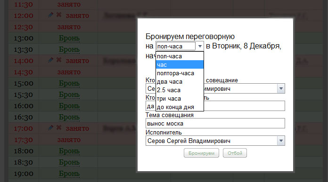Open the duration dropdown arrow showing пол-часа
328x182 pixels.
click(200, 46)
